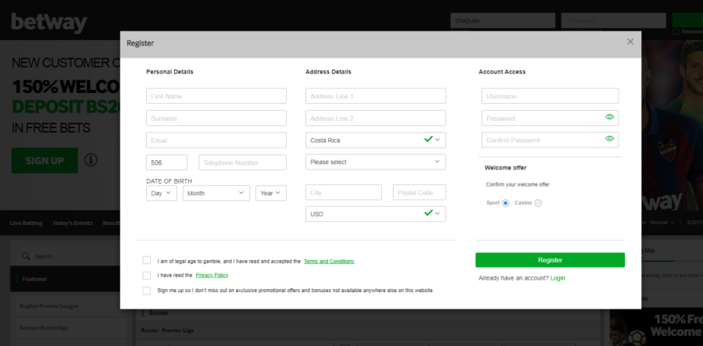Viewport: 703px width, 346px height.
Task: Open the Costa Rica country dropdown
Action: coord(376,140)
